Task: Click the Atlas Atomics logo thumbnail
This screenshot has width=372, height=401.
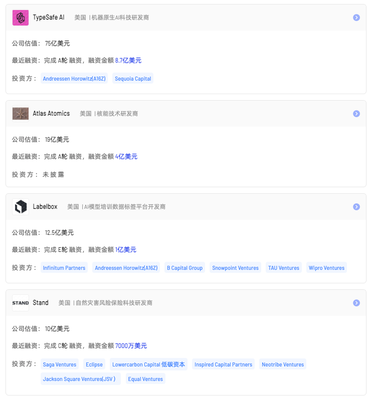Action: click(21, 114)
